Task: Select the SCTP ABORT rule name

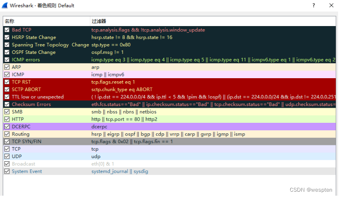Action: [x=26, y=89]
